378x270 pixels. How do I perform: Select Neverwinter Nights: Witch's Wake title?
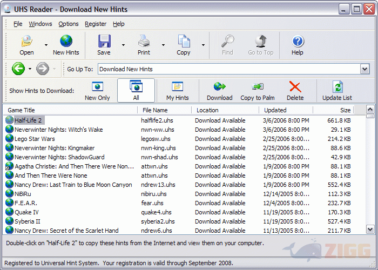(x=58, y=130)
